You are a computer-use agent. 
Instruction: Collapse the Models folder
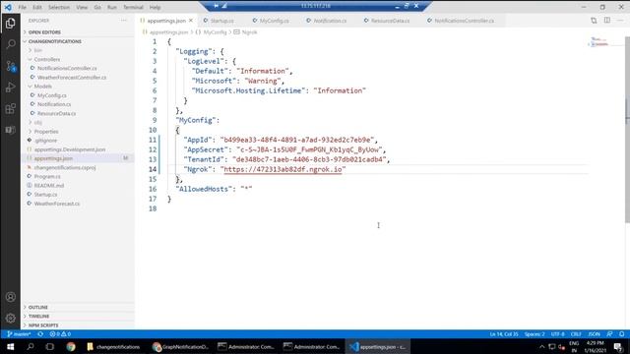42,87
